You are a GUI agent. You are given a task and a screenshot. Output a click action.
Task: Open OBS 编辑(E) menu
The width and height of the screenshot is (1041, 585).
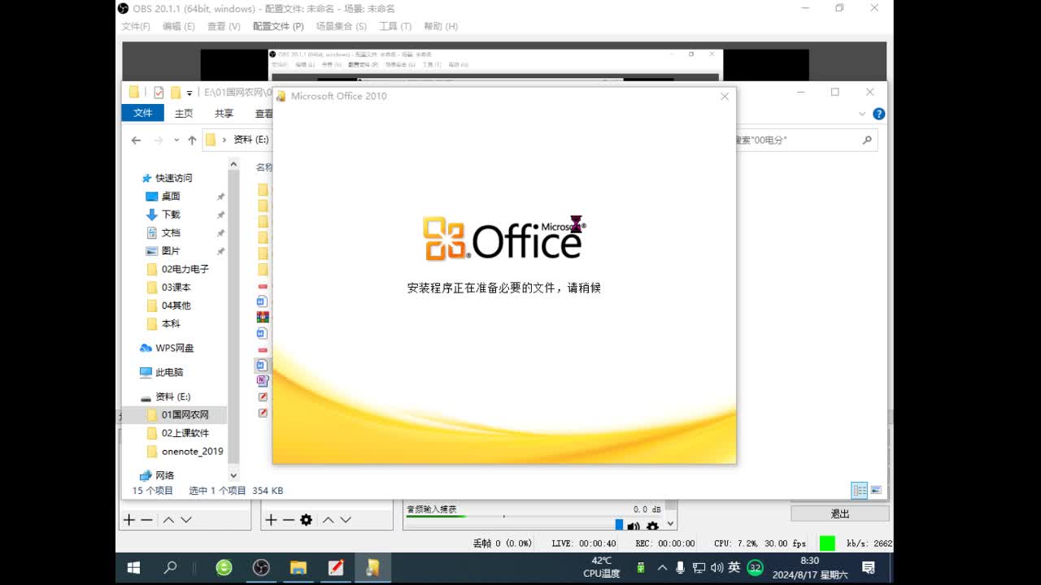coord(178,26)
